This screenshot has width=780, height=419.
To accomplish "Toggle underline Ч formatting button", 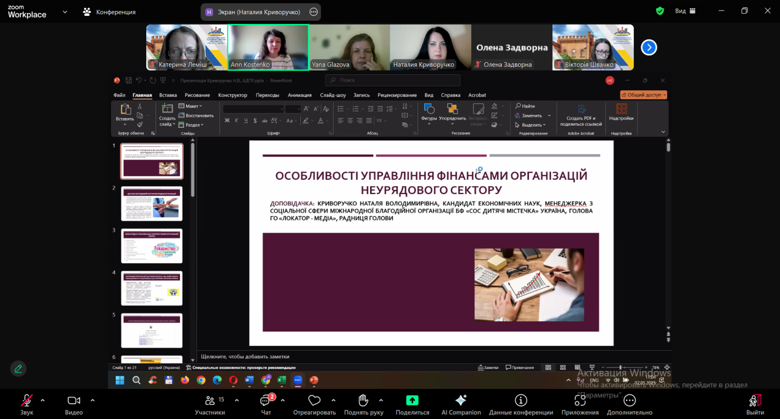I will point(246,121).
